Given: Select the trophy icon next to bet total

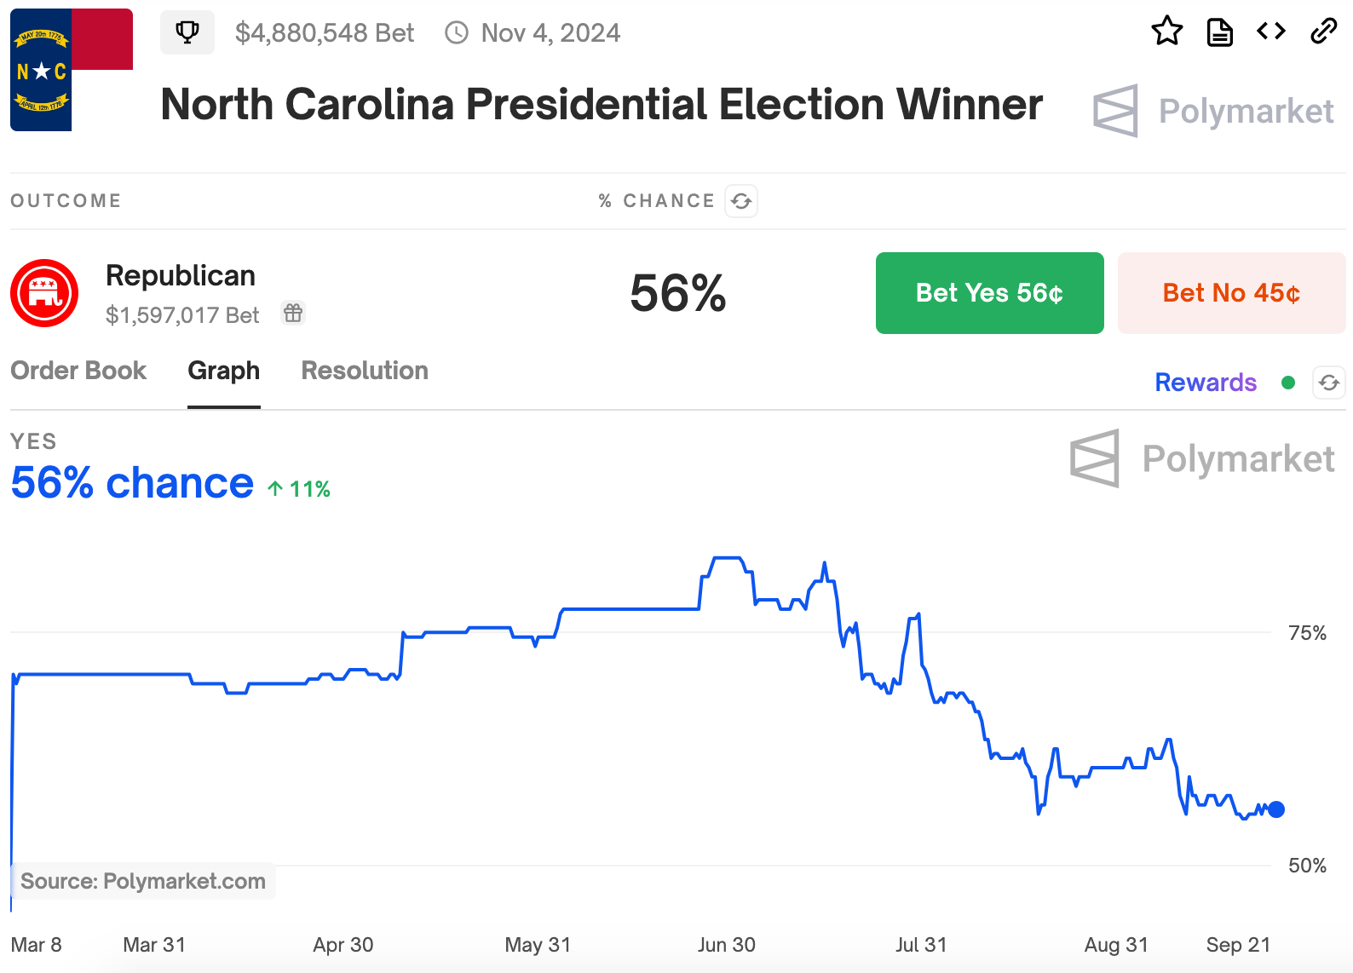Looking at the screenshot, I should pos(187,32).
